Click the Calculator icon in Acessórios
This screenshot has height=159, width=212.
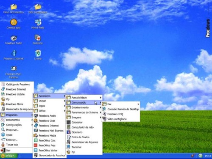[69, 122]
